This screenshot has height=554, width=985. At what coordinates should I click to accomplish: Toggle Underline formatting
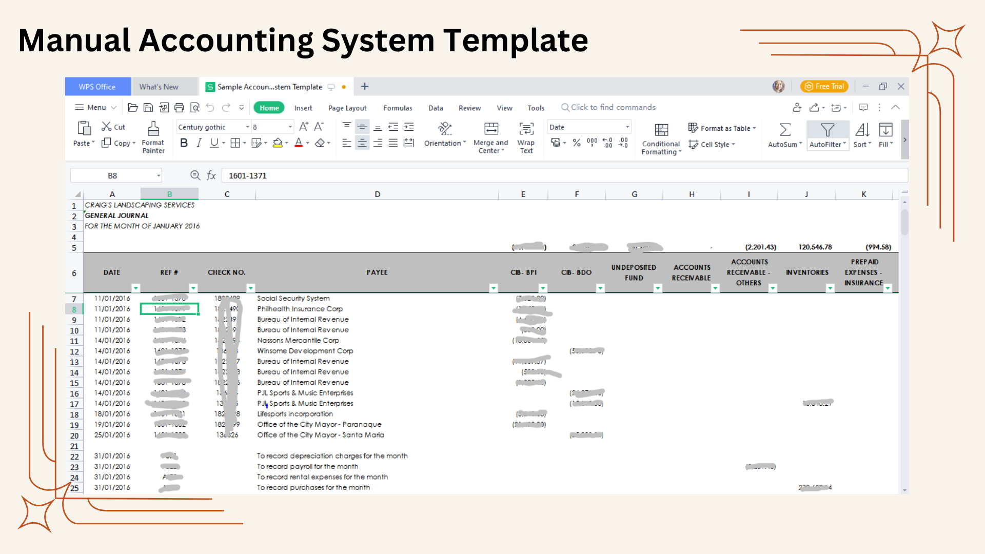214,143
